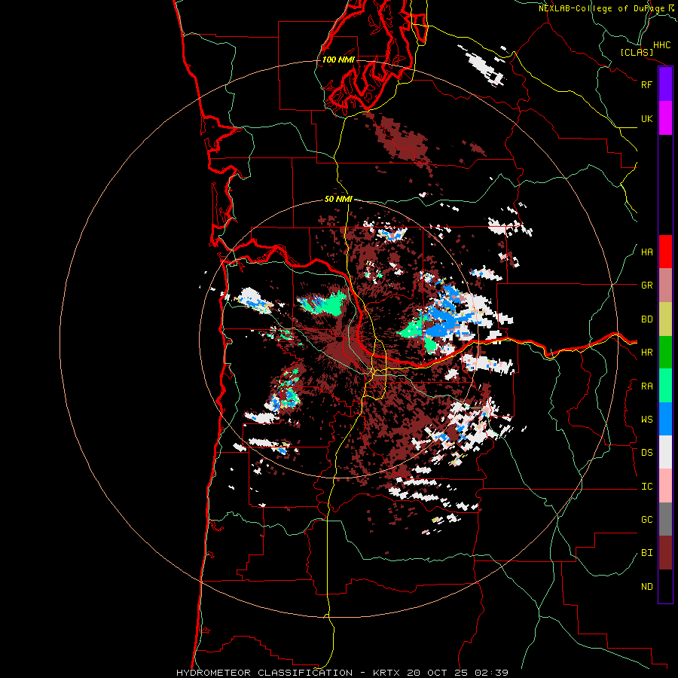Click the "100 NMI" range ring label
Viewport: 678px width, 678px height.
pyautogui.click(x=338, y=60)
